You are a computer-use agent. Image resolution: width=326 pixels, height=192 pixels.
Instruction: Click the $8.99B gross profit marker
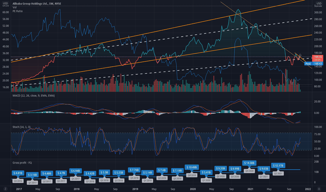pos(235,169)
